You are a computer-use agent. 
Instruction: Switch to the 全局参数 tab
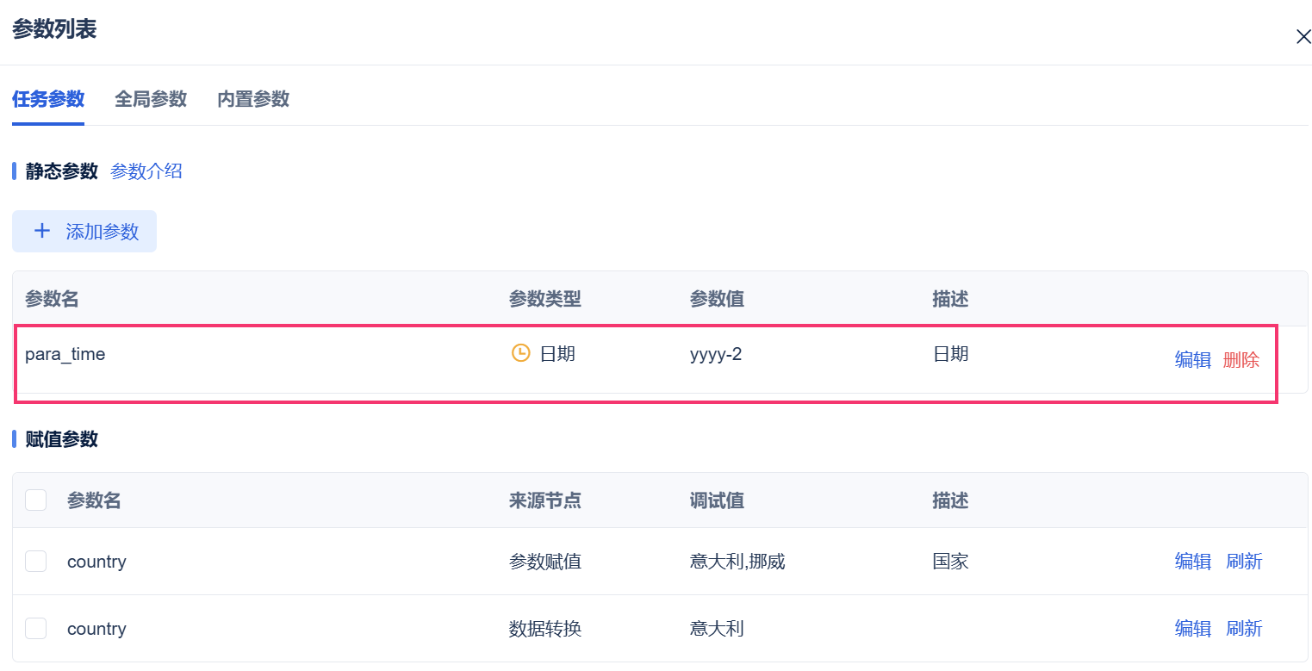tap(151, 99)
